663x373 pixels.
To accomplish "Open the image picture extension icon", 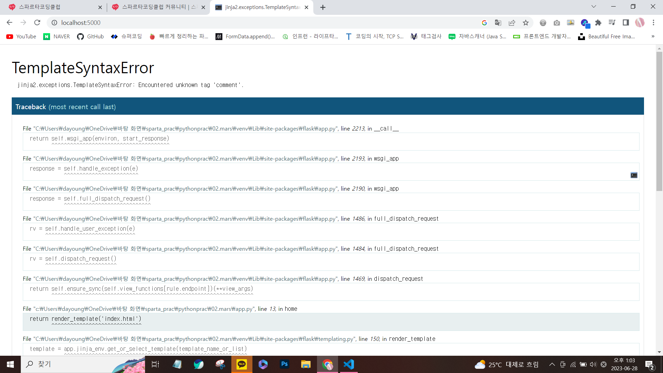I will (x=570, y=22).
